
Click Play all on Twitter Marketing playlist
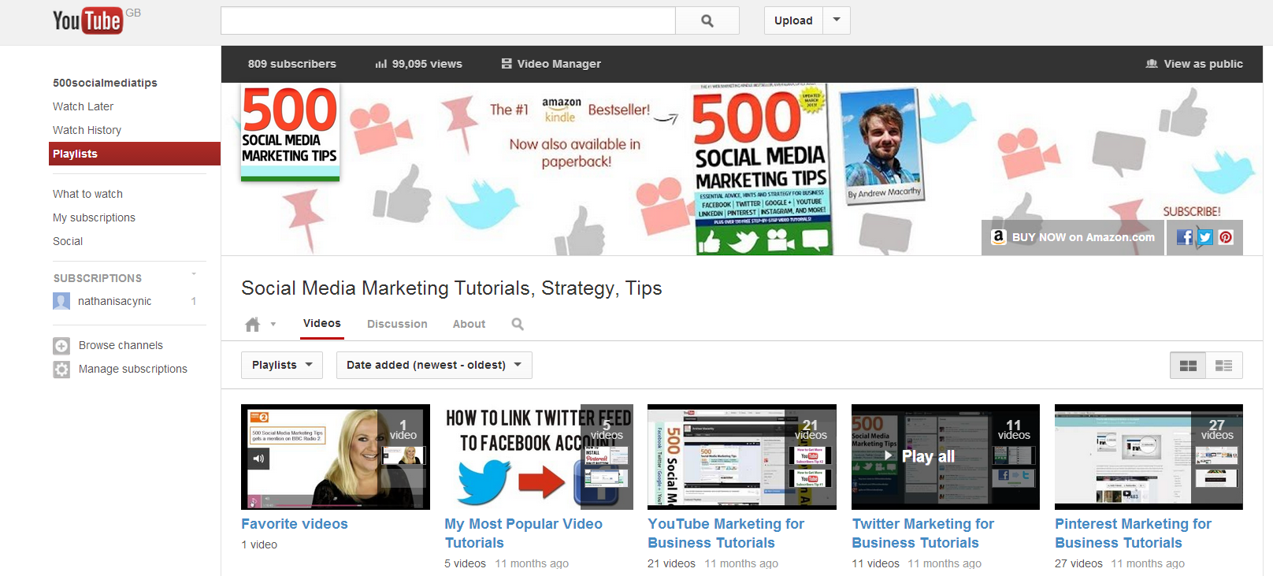point(919,456)
